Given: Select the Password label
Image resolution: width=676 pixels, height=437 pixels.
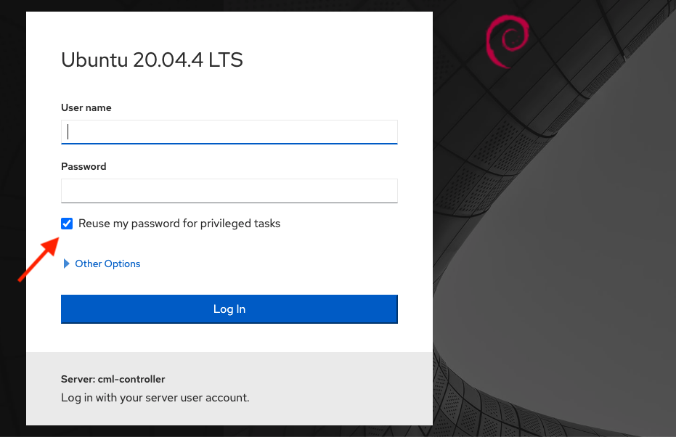Looking at the screenshot, I should (83, 166).
